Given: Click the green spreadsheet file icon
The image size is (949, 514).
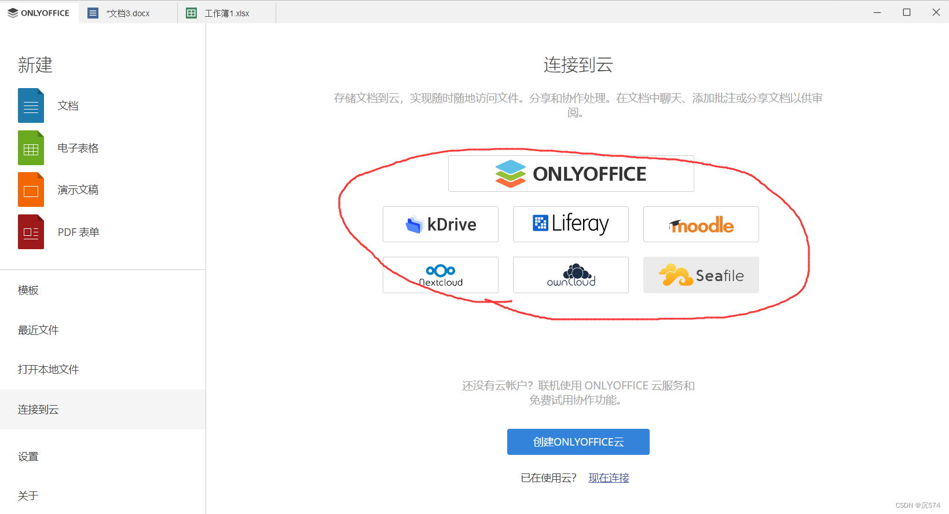Looking at the screenshot, I should point(31,148).
